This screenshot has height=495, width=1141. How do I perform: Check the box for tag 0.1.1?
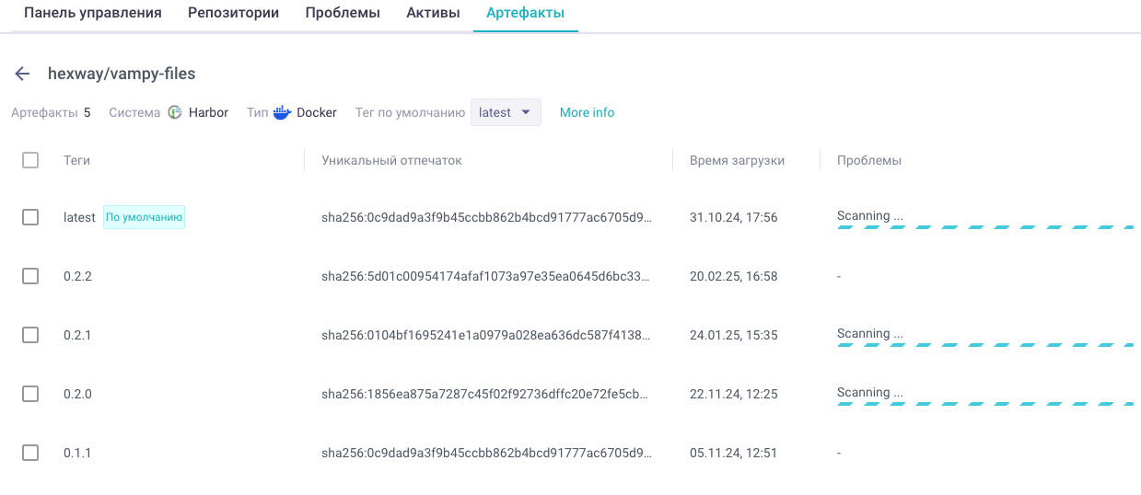[30, 453]
